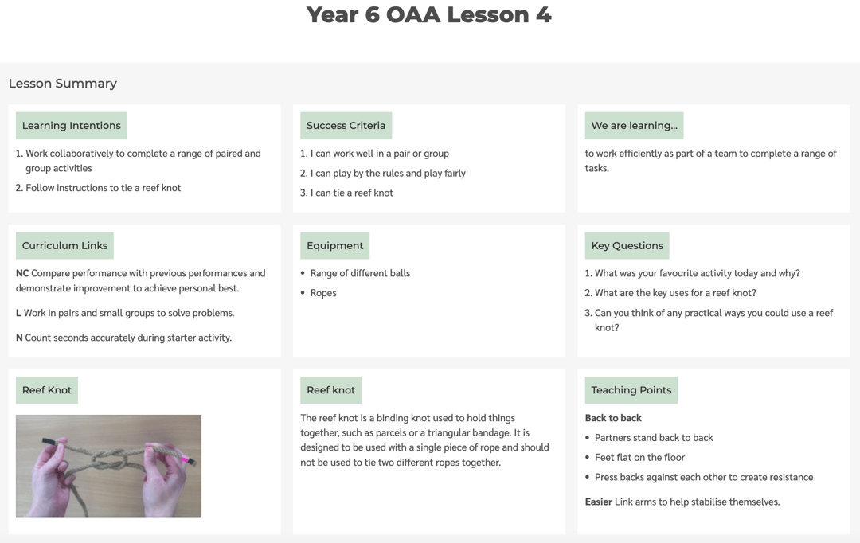Image resolution: width=860 pixels, height=543 pixels.
Task: Select the We are learning... label
Action: coord(634,126)
